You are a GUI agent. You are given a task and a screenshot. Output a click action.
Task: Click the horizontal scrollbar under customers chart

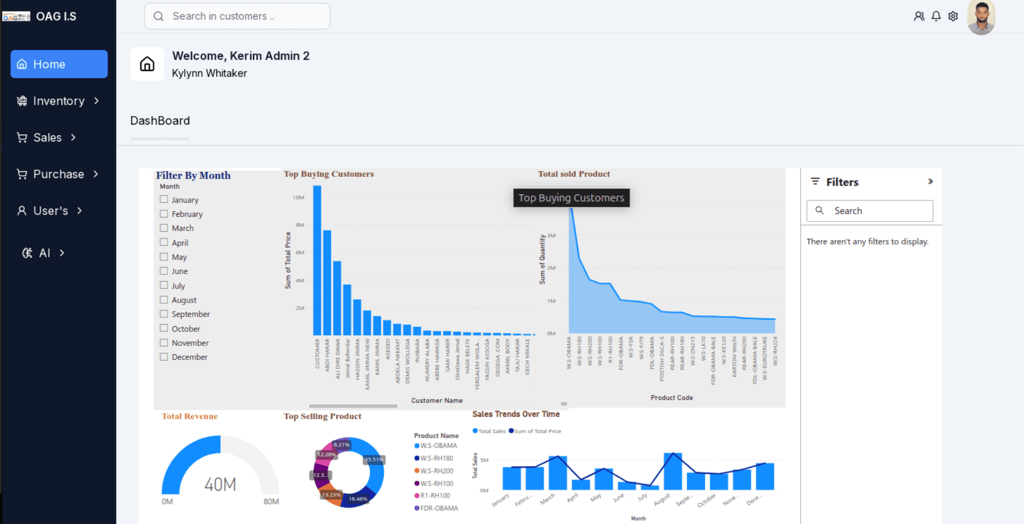(x=353, y=406)
